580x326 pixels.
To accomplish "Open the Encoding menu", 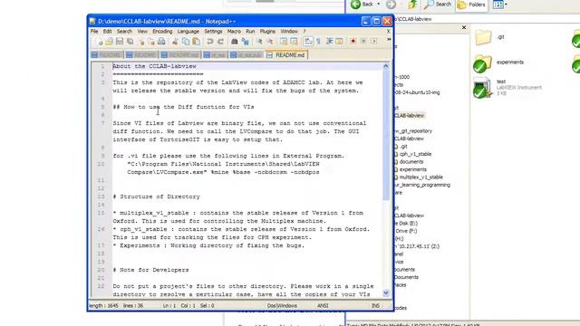I will [162, 32].
